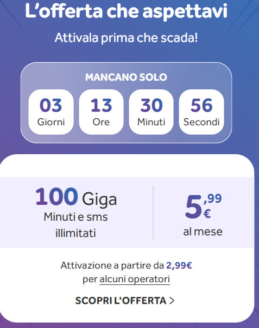Click the number 03 in the countdown
The image size is (259, 328).
pyautogui.click(x=51, y=105)
